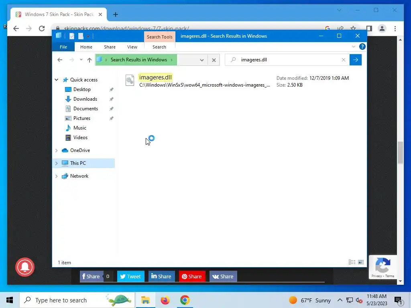Click the pin icon beside Pictures
The image size is (411, 308).
click(112, 118)
